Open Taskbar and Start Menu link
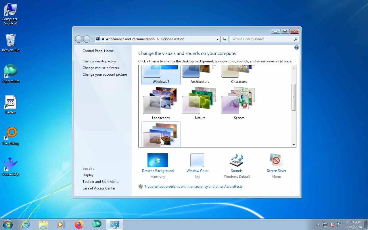Viewport: 368px width, 230px height. point(100,182)
